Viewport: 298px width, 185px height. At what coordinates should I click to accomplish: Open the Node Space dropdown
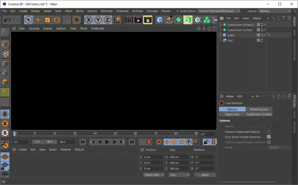point(219,11)
